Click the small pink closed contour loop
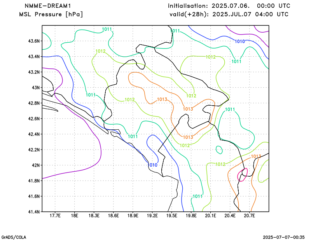Screen dimensions: 311x240 [x=242, y=175]
